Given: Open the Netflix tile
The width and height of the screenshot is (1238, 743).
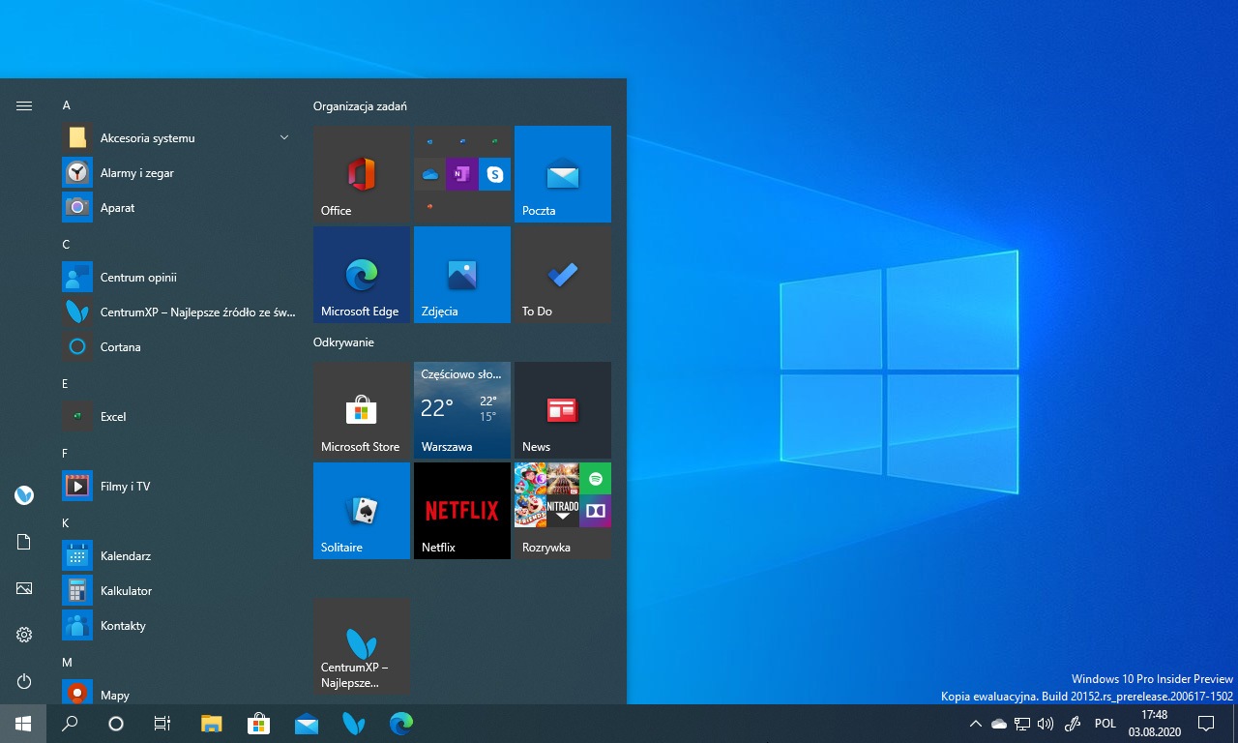Looking at the screenshot, I should [x=462, y=511].
